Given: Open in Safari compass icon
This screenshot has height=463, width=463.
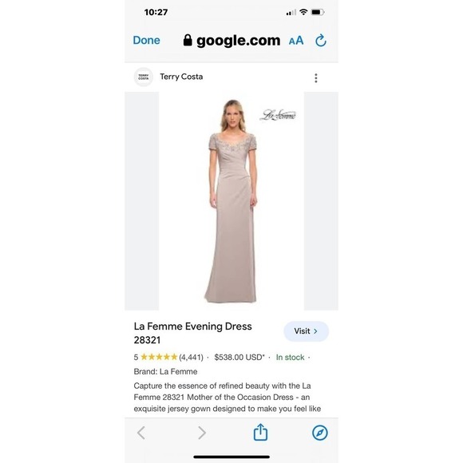Looking at the screenshot, I should point(320,433).
